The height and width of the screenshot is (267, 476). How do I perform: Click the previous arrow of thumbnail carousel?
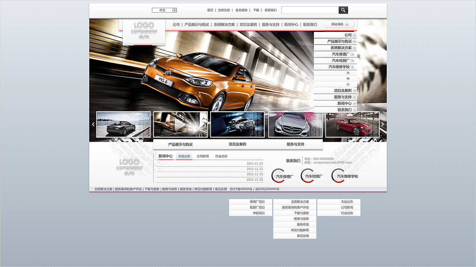pos(93,125)
